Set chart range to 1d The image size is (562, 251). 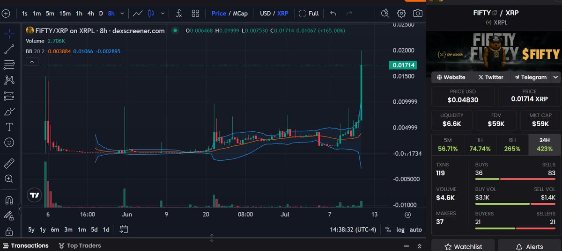(x=106, y=229)
